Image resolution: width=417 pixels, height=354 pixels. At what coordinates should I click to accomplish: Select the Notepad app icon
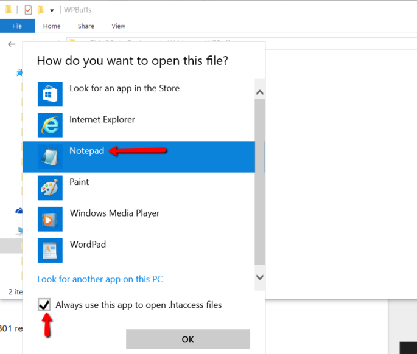click(x=50, y=156)
